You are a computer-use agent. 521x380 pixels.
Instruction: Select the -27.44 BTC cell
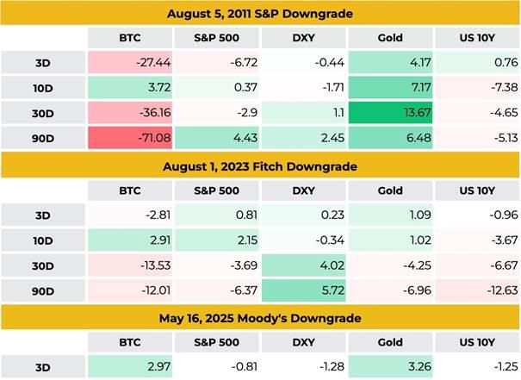pos(129,63)
